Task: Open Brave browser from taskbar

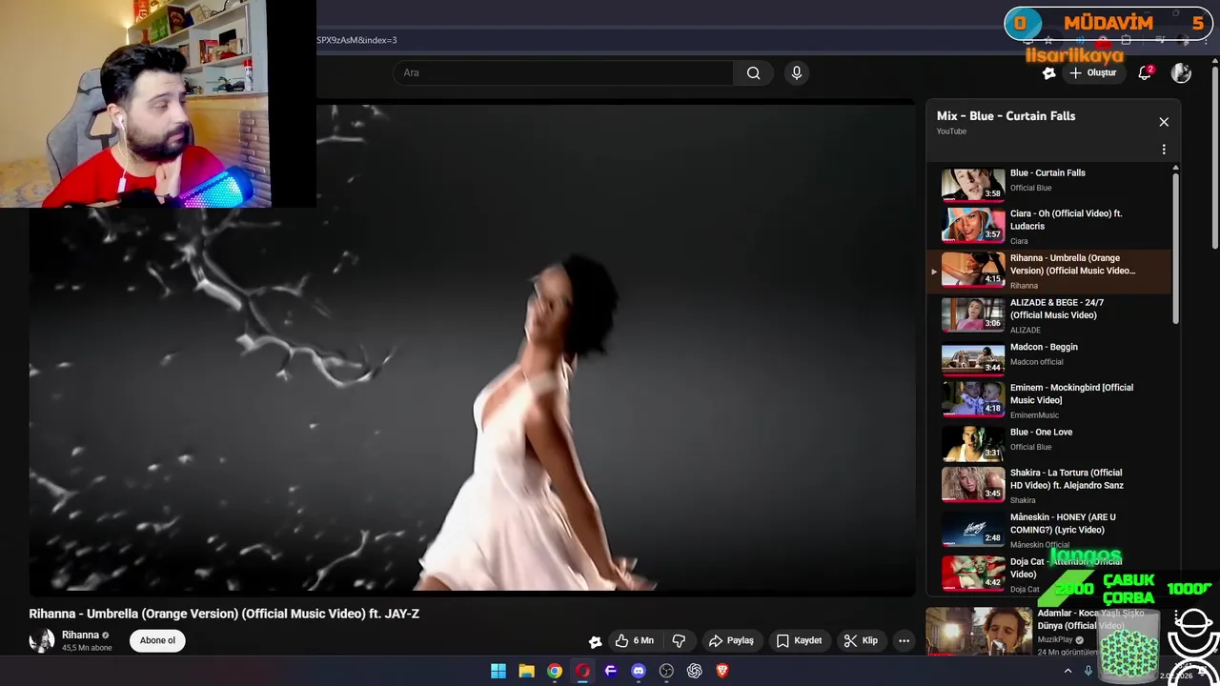Action: 722,671
